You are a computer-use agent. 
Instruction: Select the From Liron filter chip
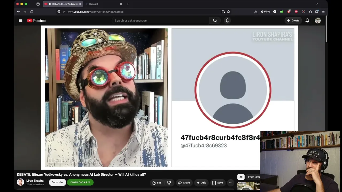(254, 177)
